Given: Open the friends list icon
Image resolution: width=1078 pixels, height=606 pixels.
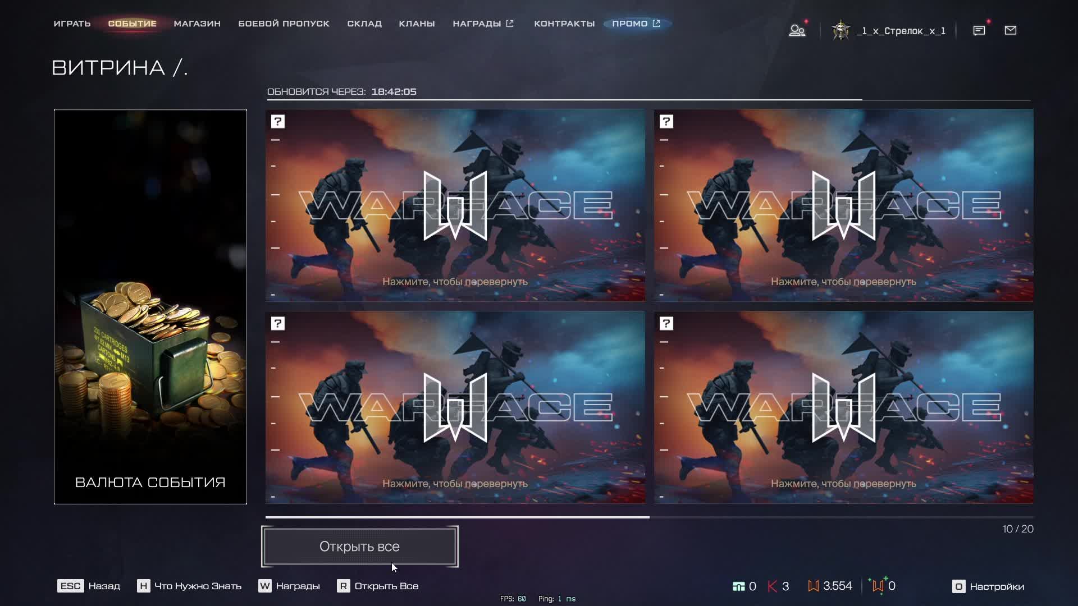Looking at the screenshot, I should (x=797, y=30).
